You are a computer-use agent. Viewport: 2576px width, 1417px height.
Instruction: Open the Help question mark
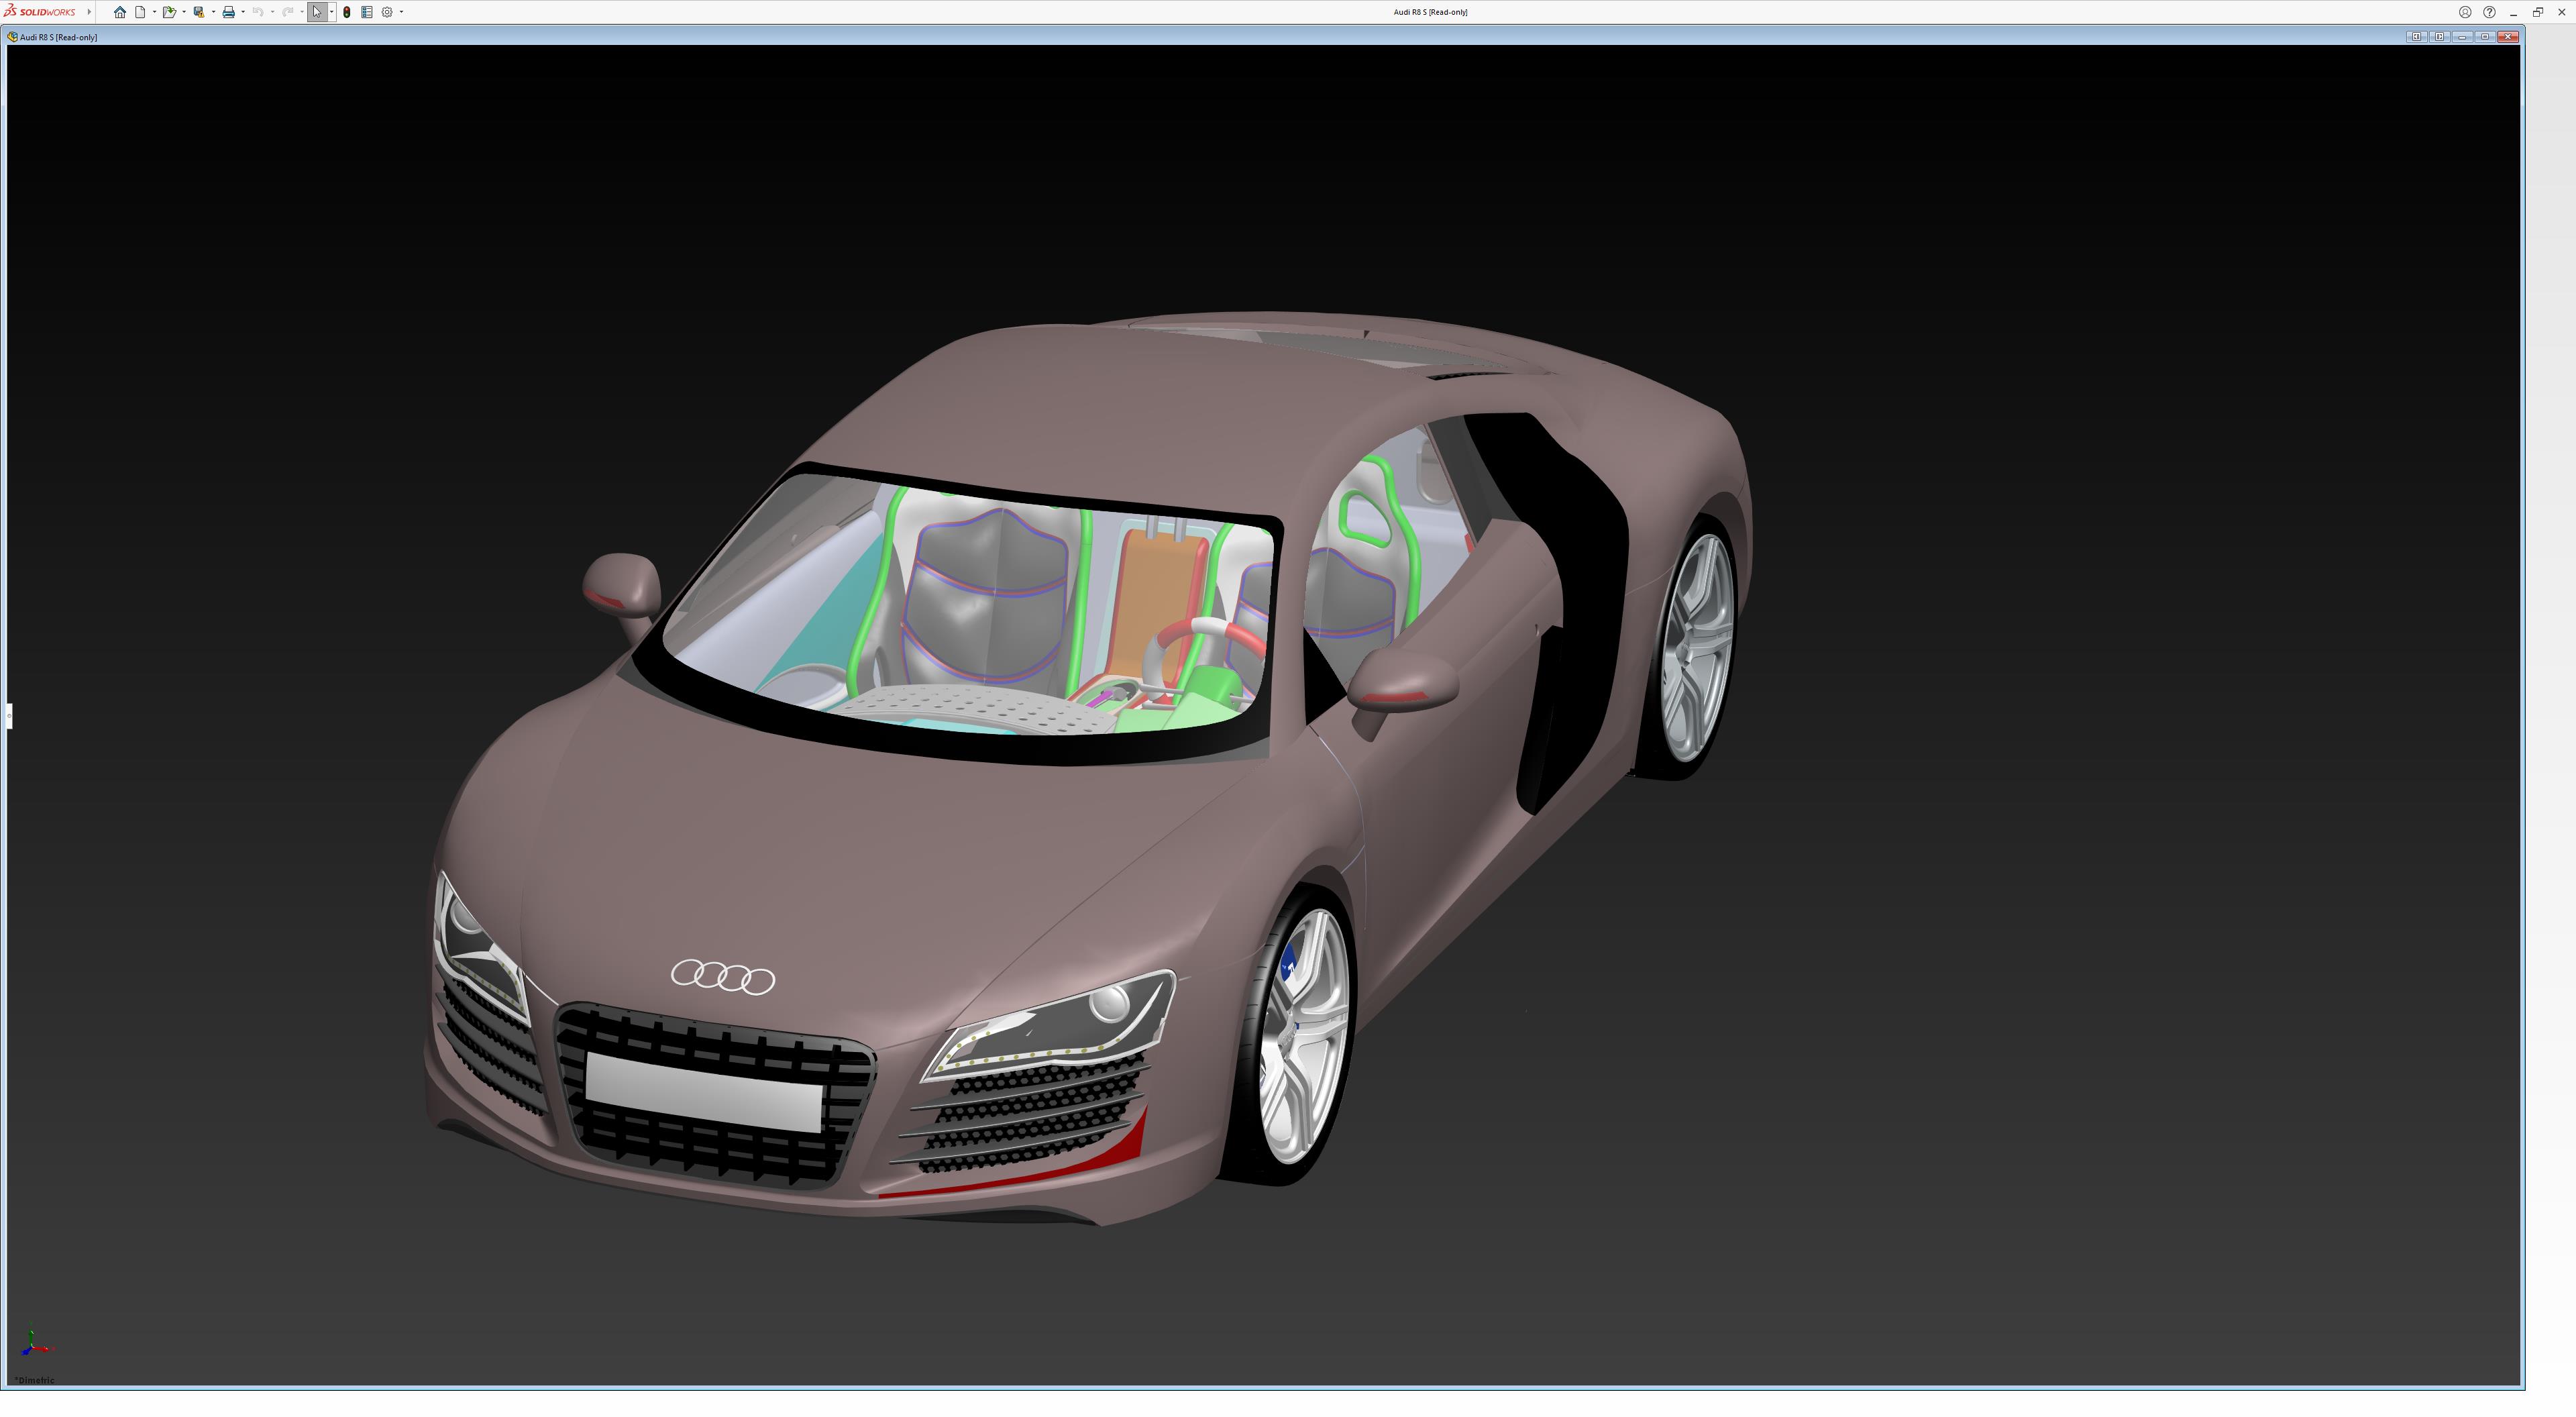point(2489,12)
